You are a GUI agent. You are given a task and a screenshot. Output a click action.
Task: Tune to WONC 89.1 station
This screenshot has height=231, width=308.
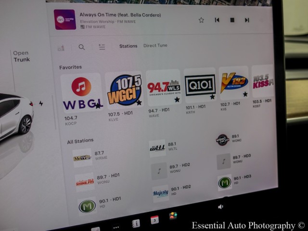point(229,140)
